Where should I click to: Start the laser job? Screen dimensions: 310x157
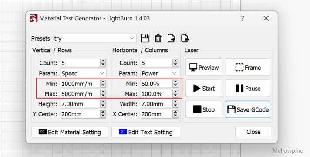tap(204, 88)
